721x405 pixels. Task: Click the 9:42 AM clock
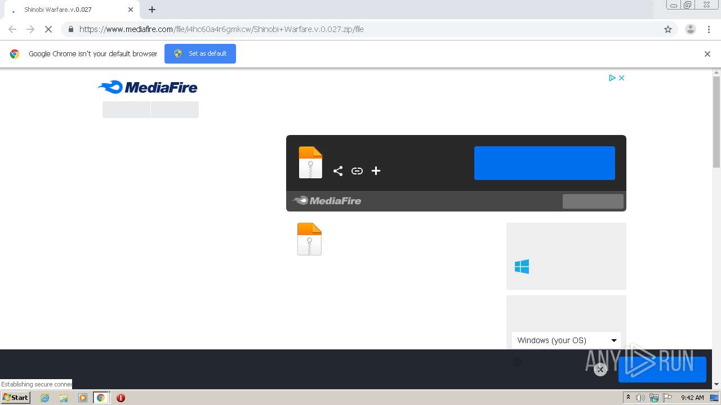692,398
